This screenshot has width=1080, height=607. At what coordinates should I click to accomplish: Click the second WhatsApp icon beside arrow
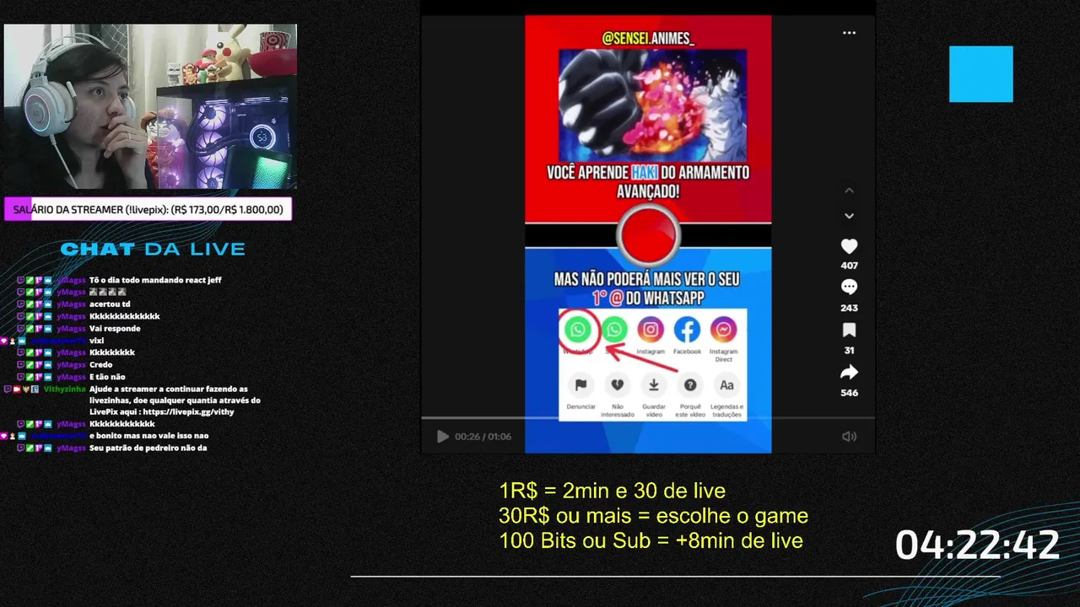[614, 330]
